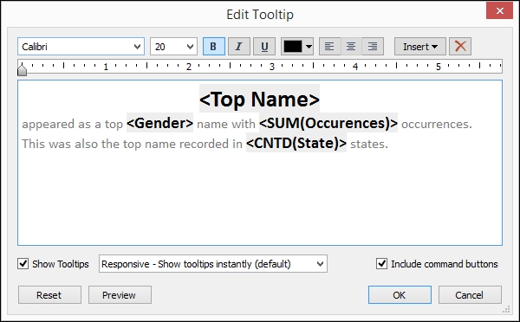The height and width of the screenshot is (322, 520).
Task: Click the Preview button
Action: (x=120, y=295)
